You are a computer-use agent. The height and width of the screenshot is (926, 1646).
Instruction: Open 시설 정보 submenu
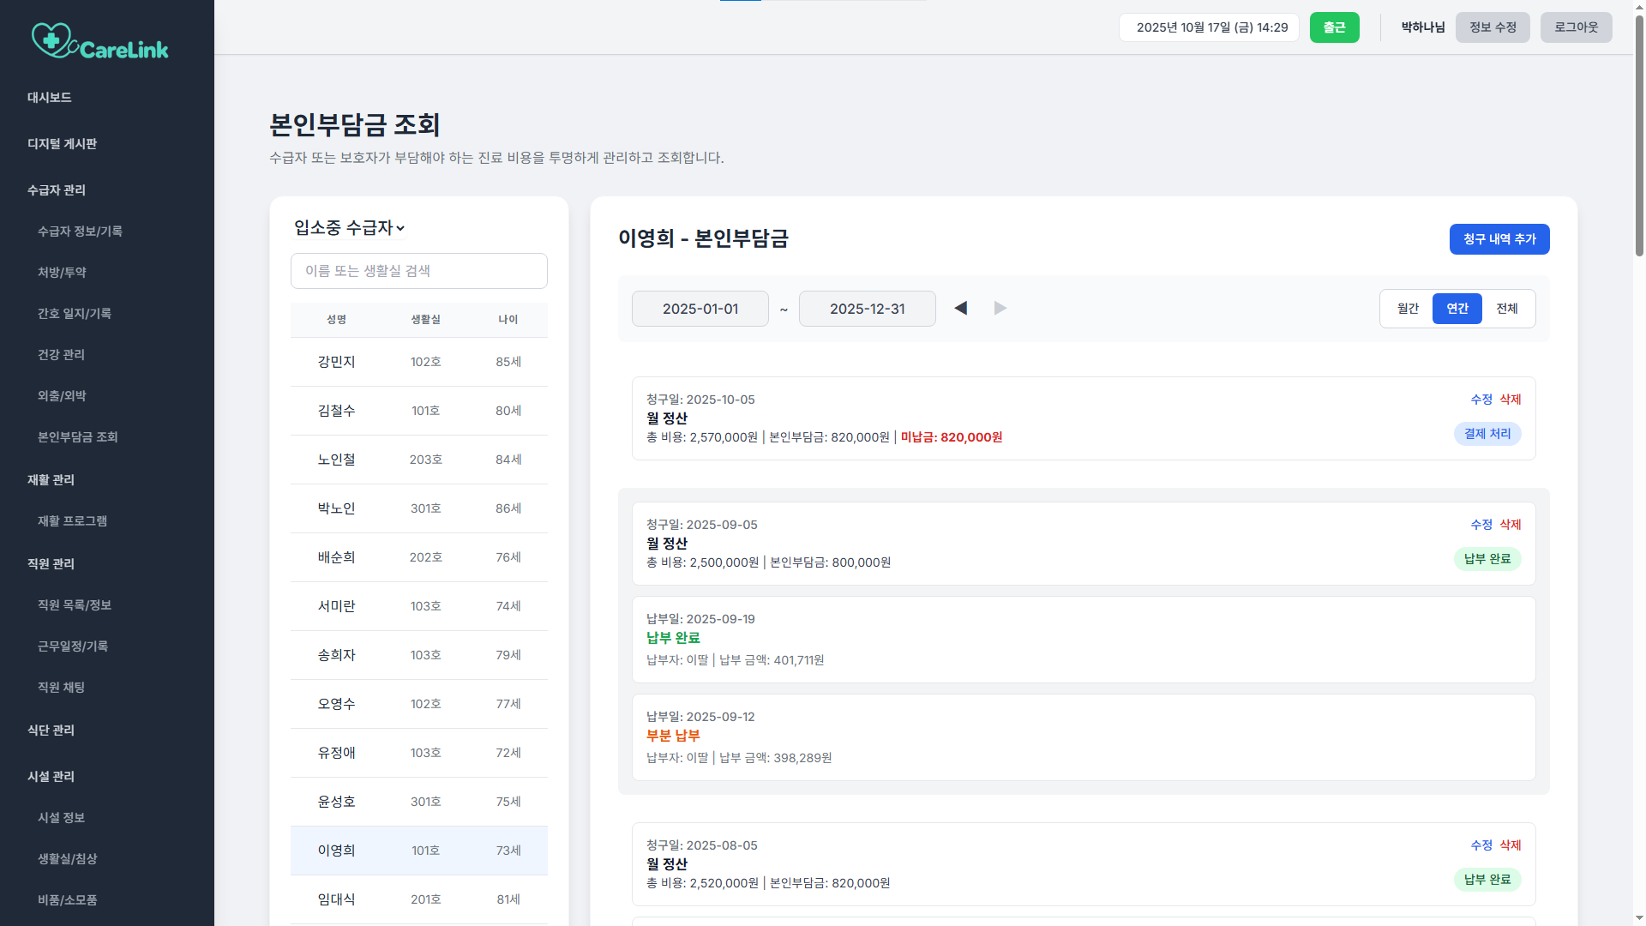[61, 818]
